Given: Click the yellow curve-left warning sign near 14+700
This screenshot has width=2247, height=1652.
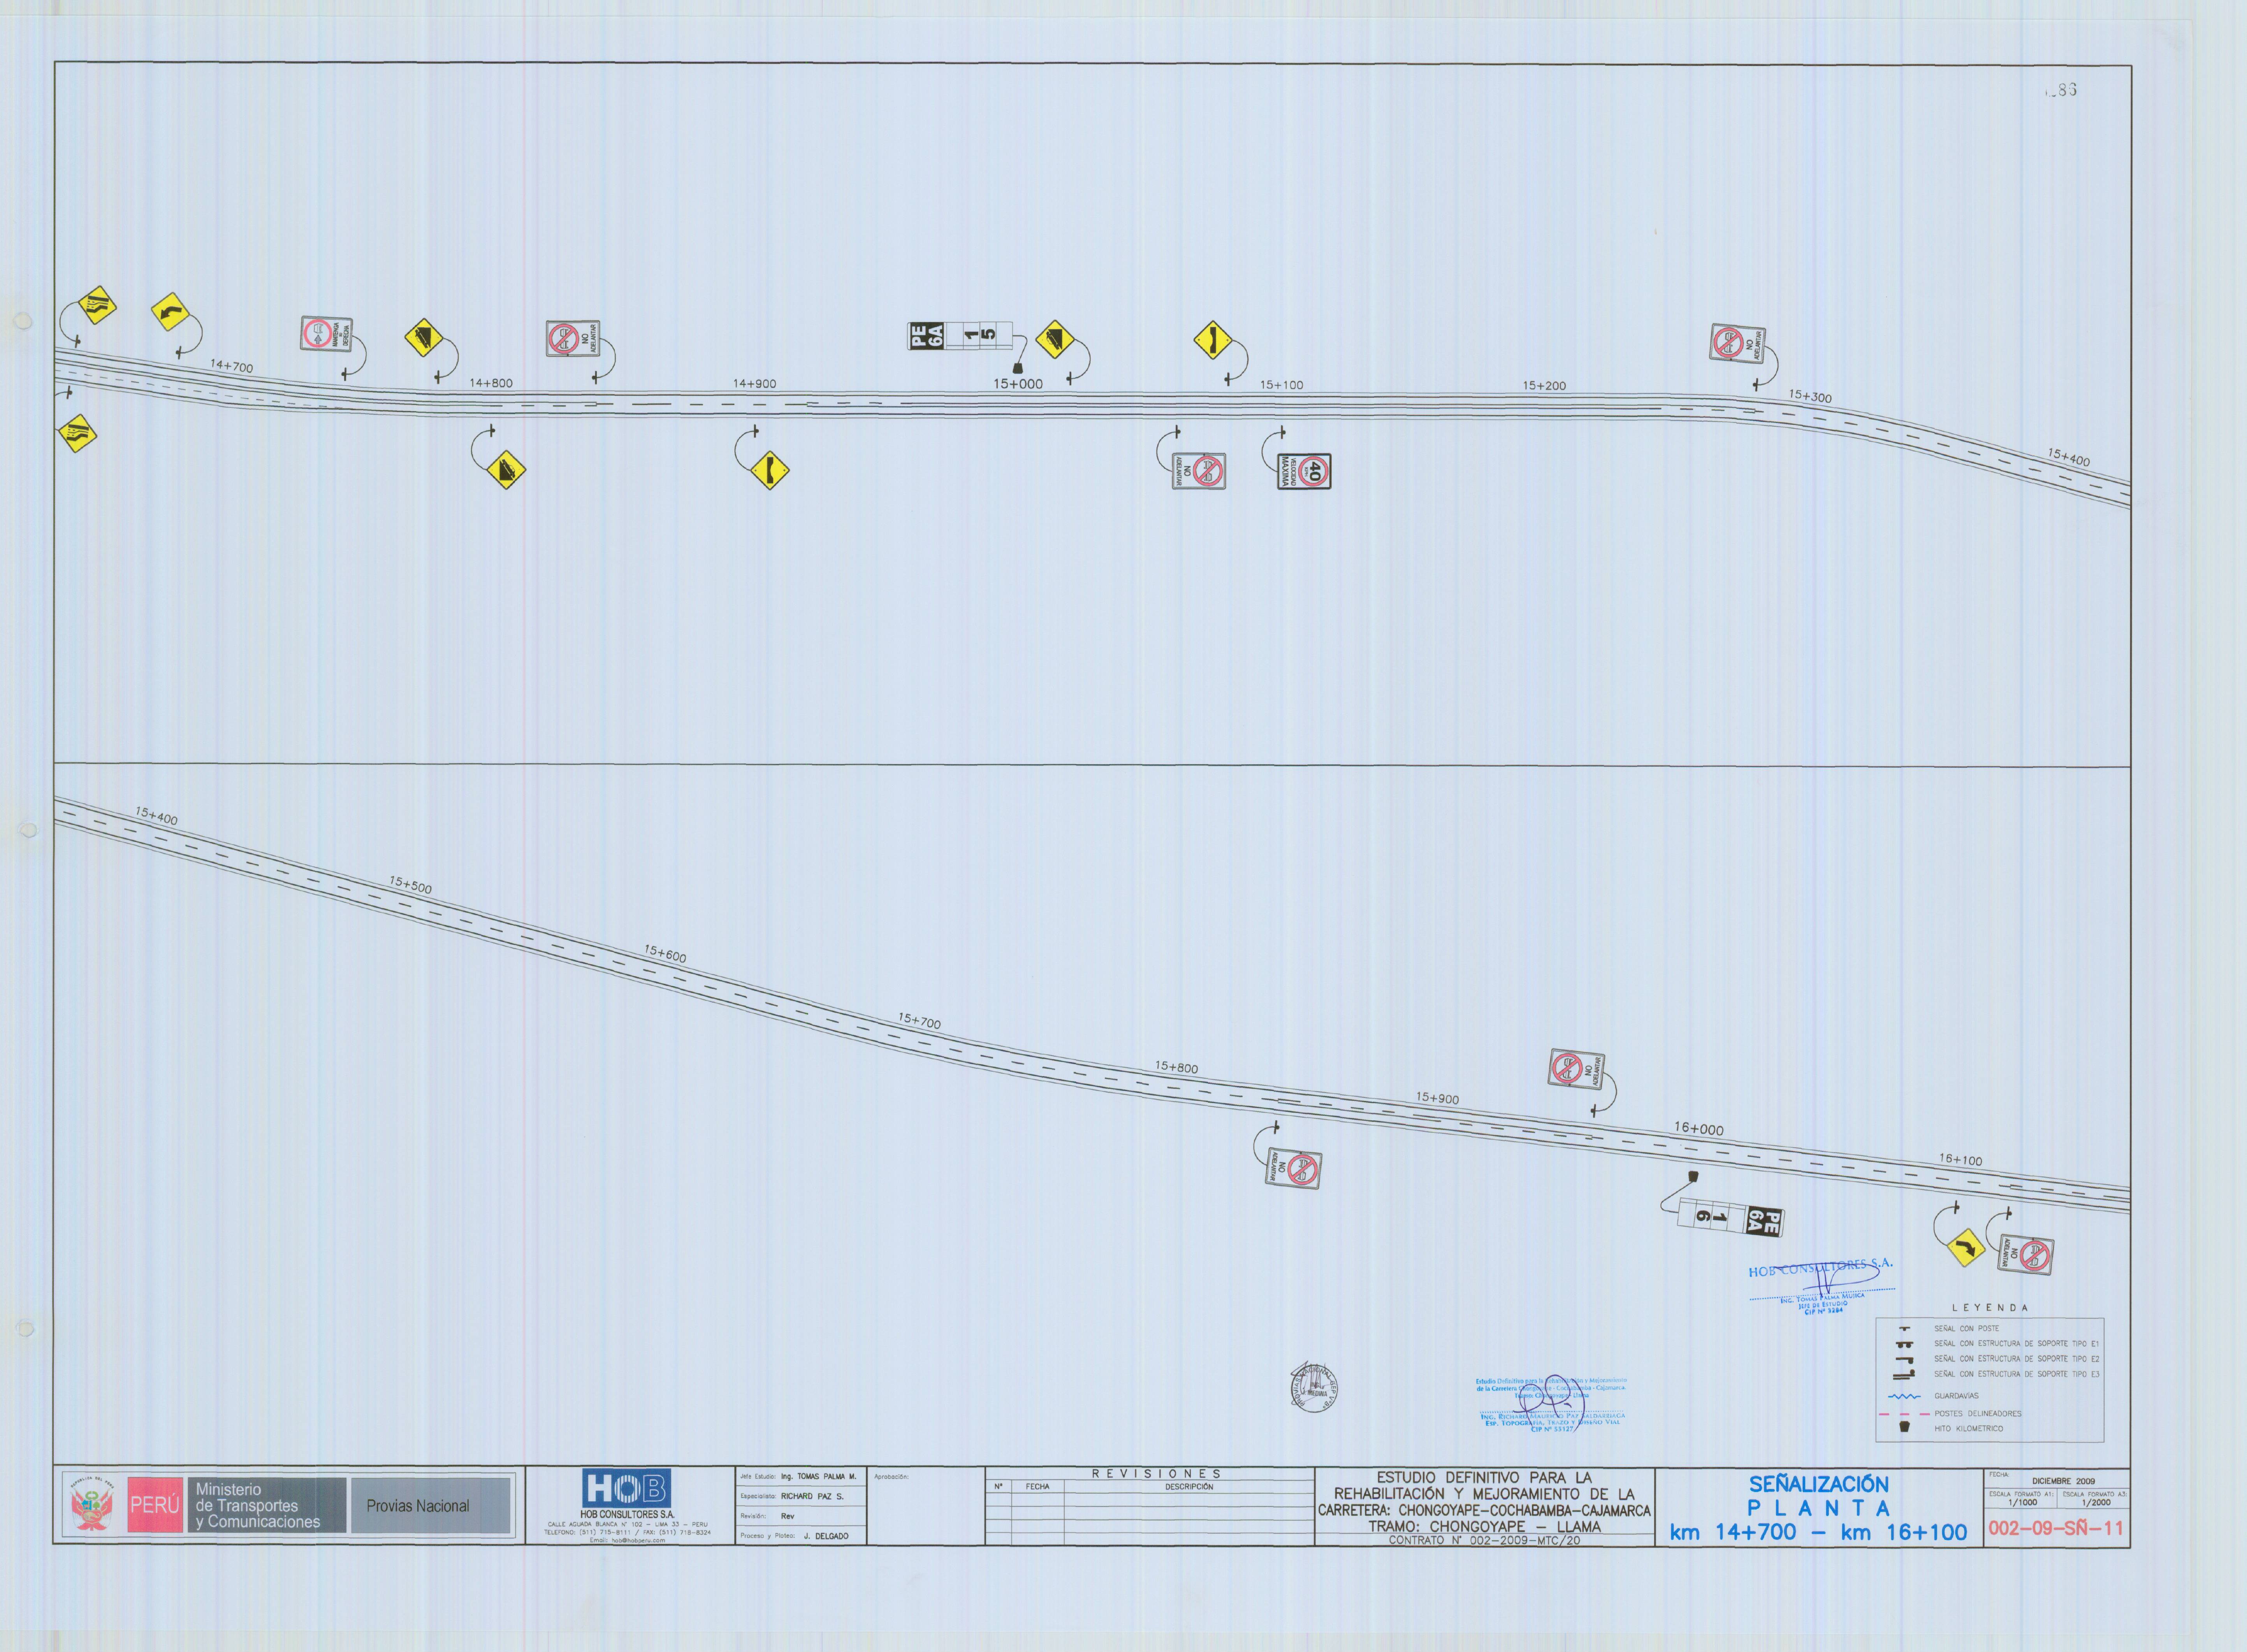Looking at the screenshot, I should pyautogui.click(x=170, y=312).
